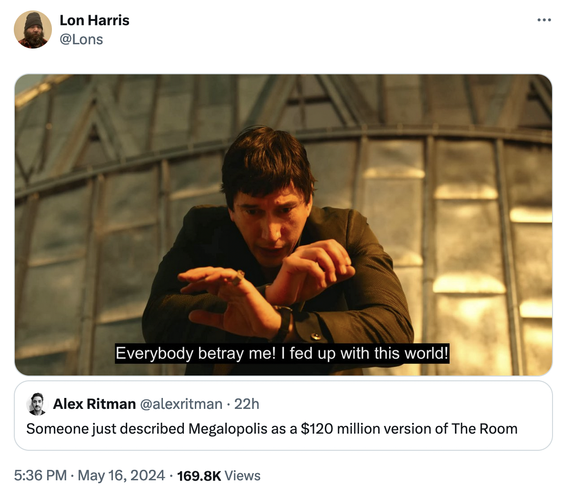Click Lon Harris's profile avatar
Viewport: 563px width, 496px height.
click(32, 30)
